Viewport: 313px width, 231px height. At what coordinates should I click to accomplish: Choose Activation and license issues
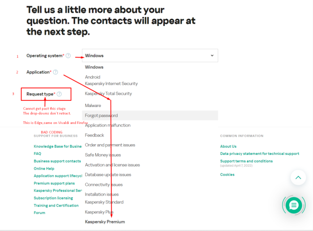click(x=112, y=165)
